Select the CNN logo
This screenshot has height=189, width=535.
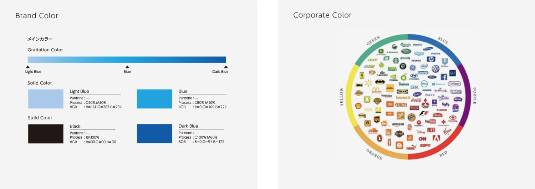(422, 139)
